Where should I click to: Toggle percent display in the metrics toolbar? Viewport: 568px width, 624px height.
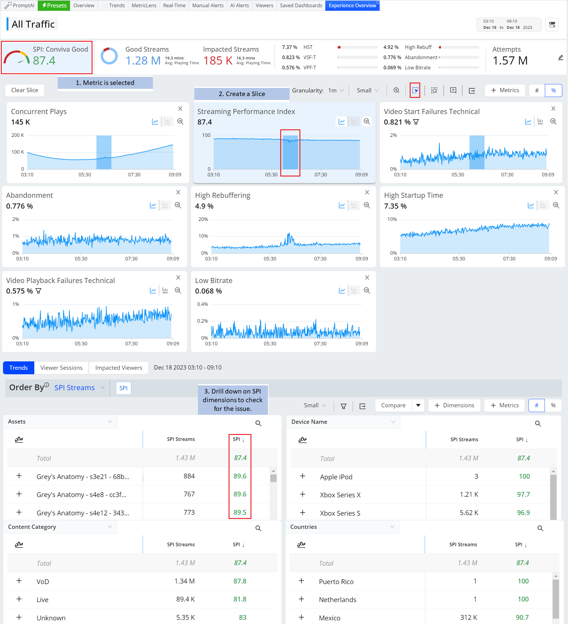click(553, 90)
